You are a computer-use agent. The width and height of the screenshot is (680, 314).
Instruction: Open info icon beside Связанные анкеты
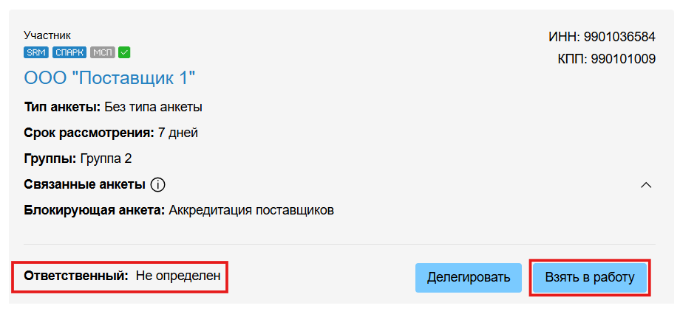click(x=157, y=184)
